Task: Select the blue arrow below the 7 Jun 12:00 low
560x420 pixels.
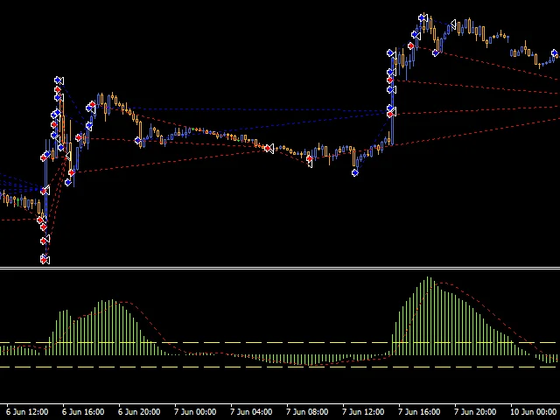Action: pos(354,173)
